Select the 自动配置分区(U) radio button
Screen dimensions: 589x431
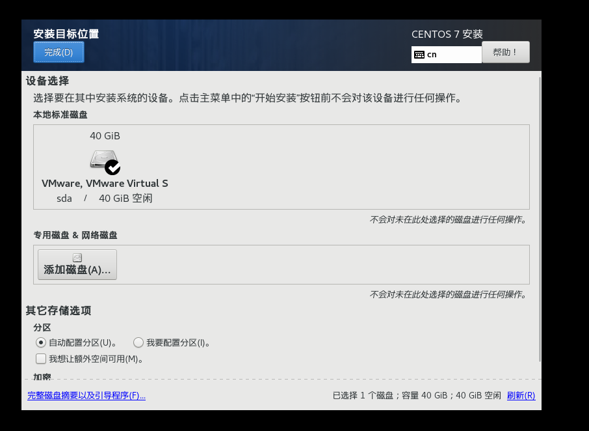click(40, 342)
